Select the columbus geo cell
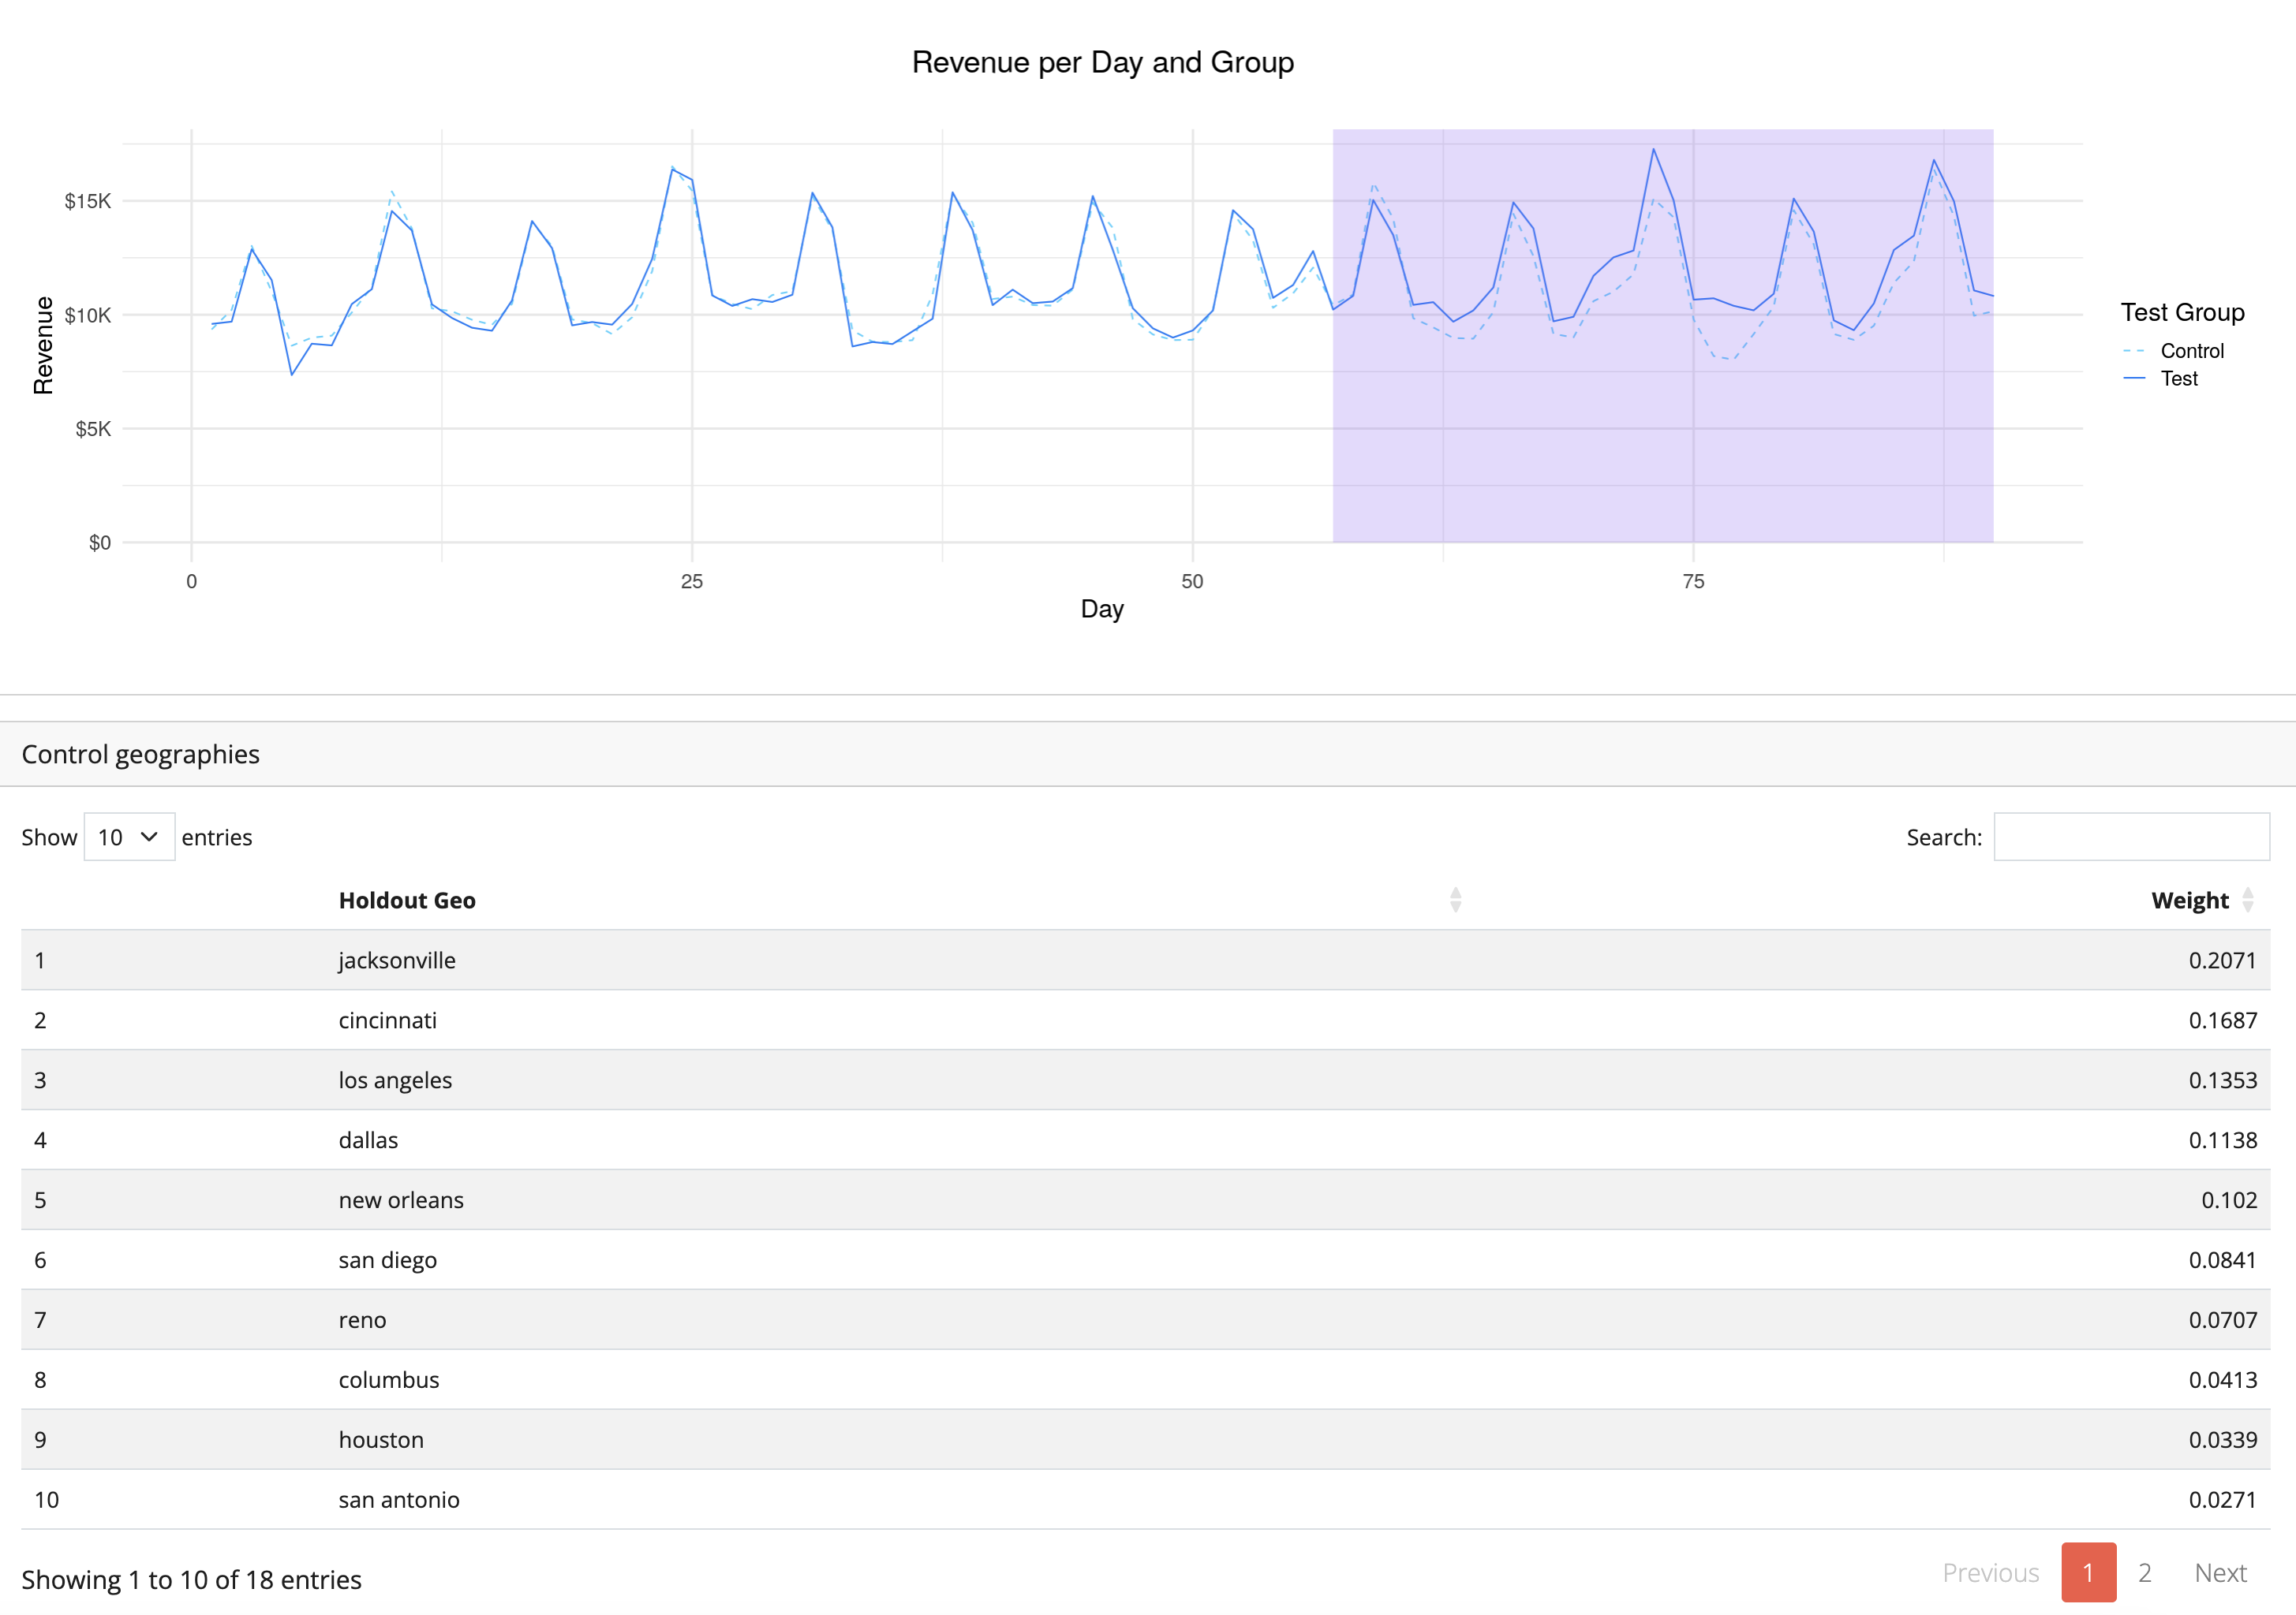 (x=389, y=1380)
